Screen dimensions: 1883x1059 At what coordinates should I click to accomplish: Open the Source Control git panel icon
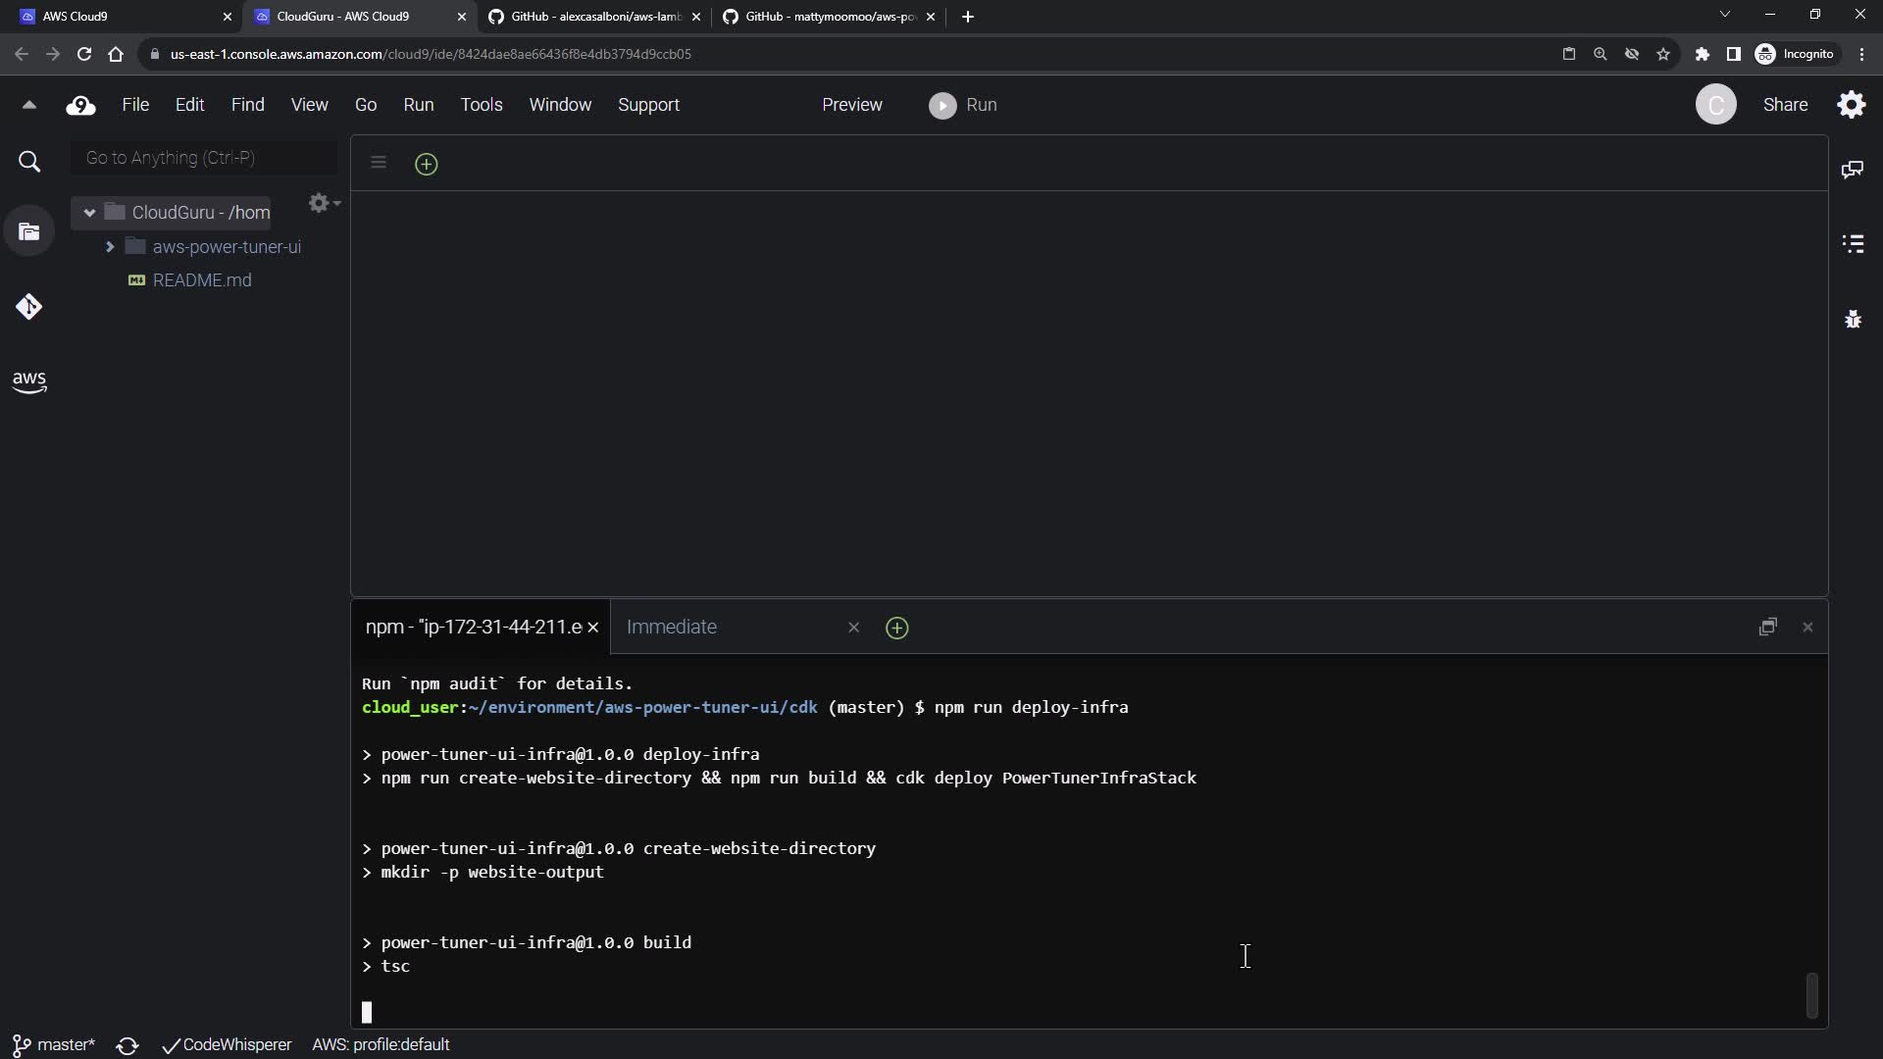pos(28,307)
